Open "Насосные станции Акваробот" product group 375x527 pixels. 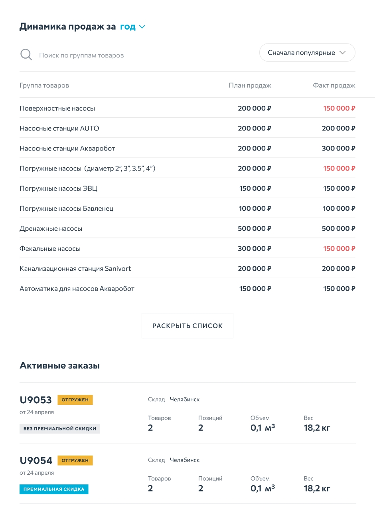67,149
